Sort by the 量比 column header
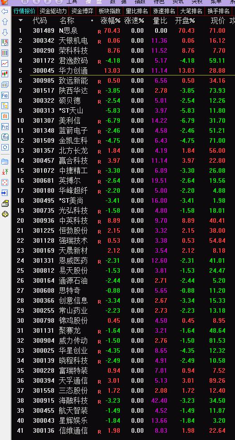This screenshot has height=440, width=235. coord(160,21)
